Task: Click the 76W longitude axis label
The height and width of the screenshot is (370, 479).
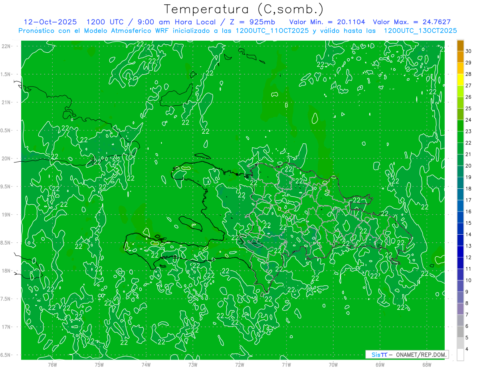Action: coord(53,364)
